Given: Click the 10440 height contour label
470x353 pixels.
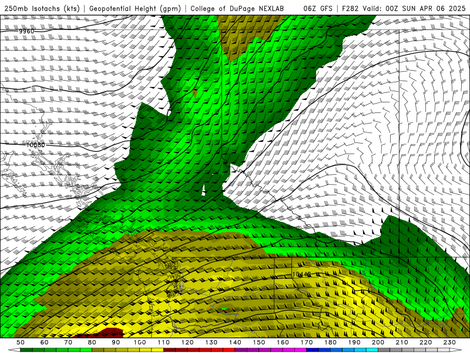Looking at the screenshot, I should (301, 274).
